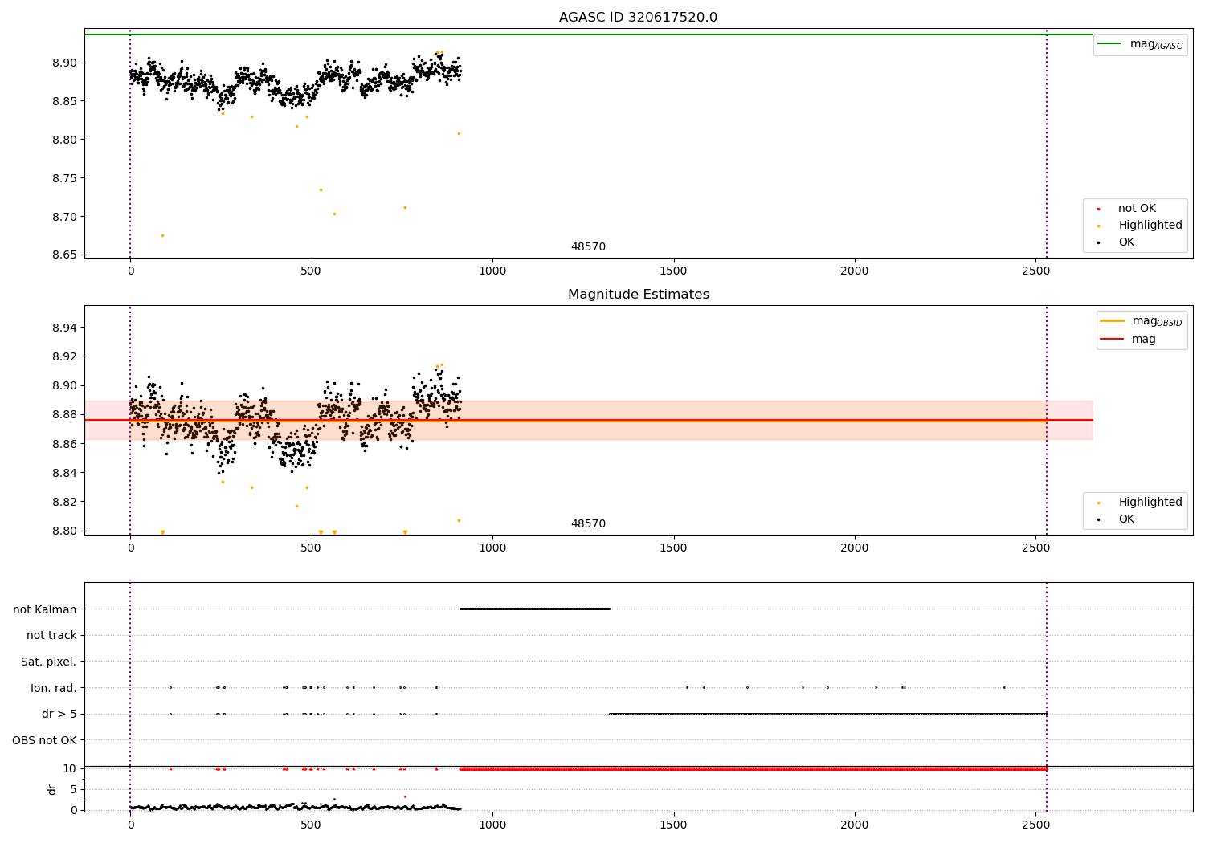Click the 'OBS not OK' row label
Screen dimensions: 1205x843
click(x=44, y=740)
